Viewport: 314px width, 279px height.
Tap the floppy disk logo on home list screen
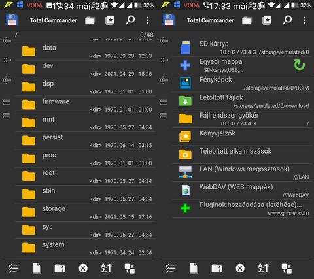[169, 20]
